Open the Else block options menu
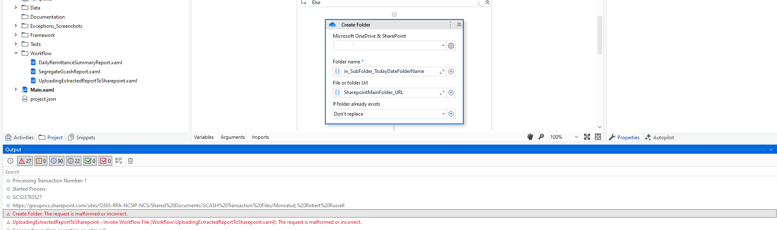The width and height of the screenshot is (777, 230). (479, 3)
